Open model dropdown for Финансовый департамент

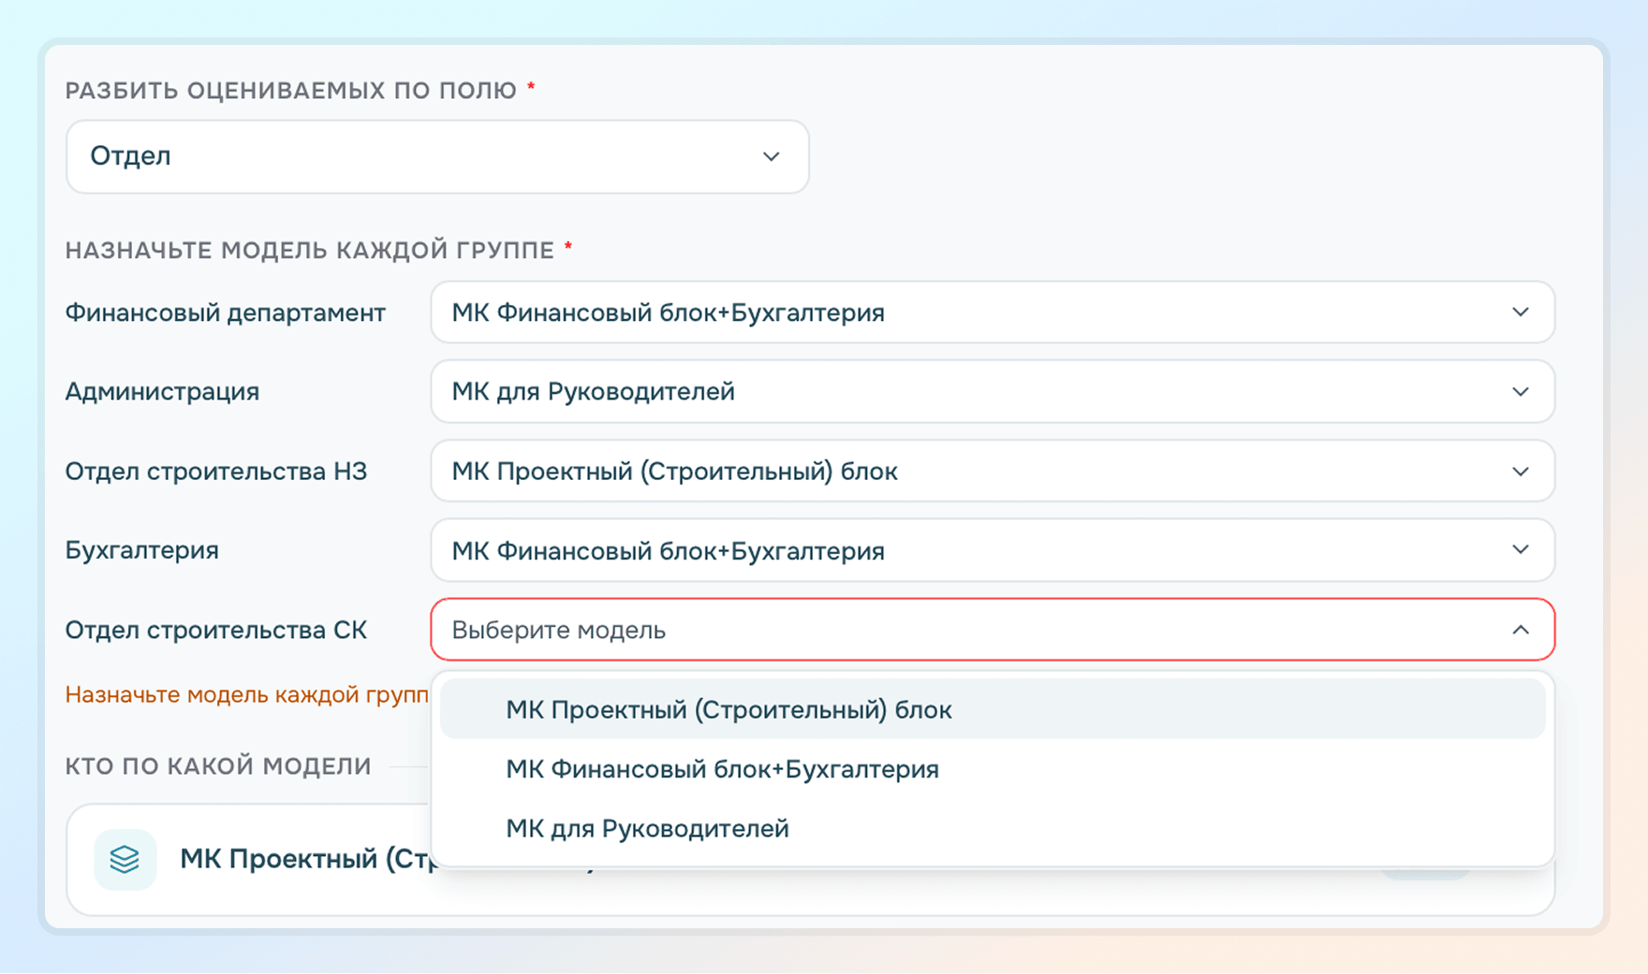coord(993,313)
